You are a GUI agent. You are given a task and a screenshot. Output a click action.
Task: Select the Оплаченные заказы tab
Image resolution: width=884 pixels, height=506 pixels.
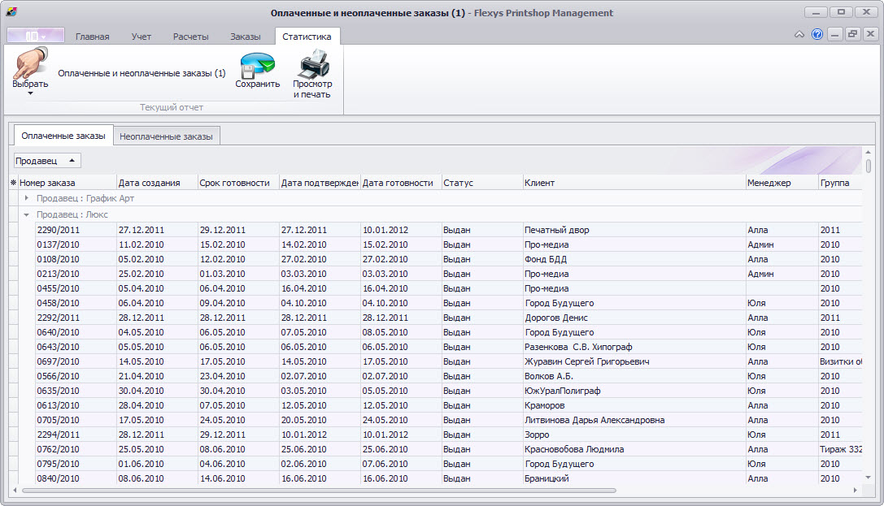(63, 136)
